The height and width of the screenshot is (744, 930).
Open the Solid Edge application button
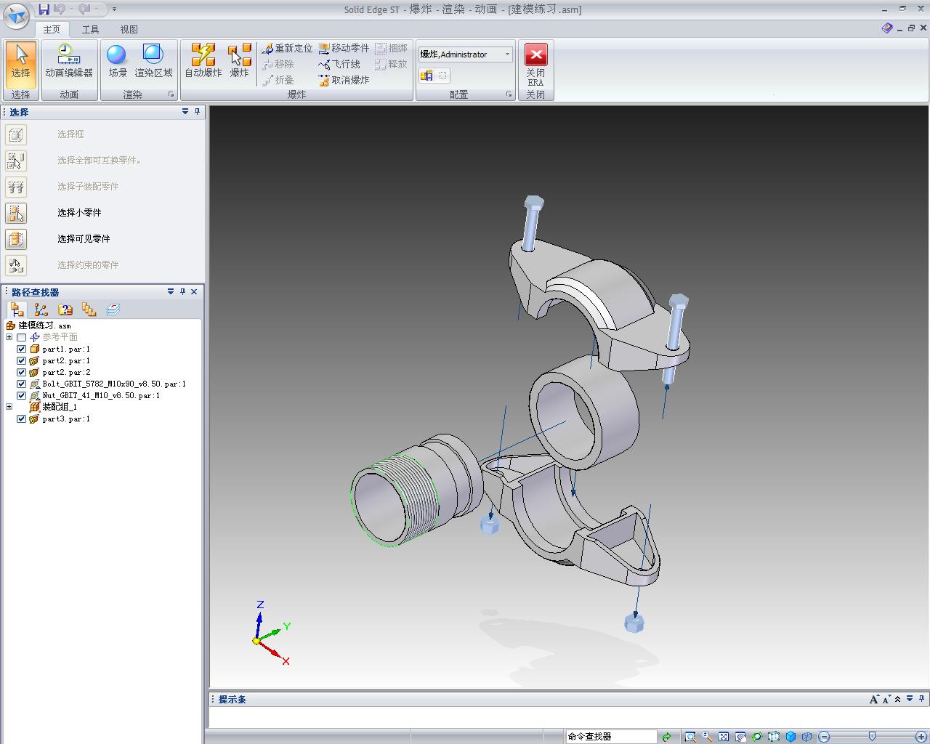16,15
